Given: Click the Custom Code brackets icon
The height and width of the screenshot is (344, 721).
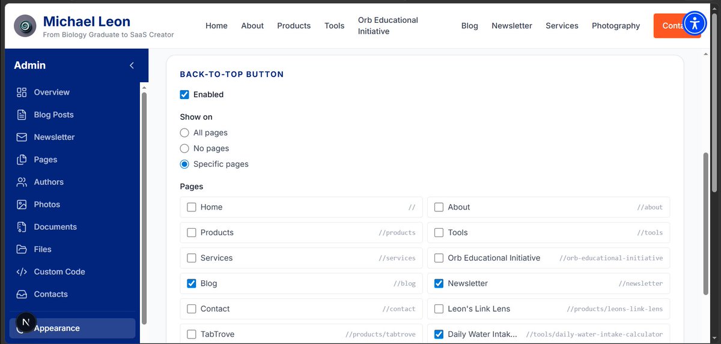Looking at the screenshot, I should click(22, 272).
